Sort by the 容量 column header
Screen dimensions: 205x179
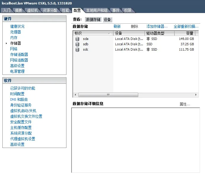pyautogui.click(x=185, y=33)
